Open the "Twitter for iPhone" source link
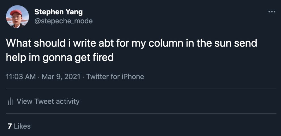This screenshot has width=281, height=136. click(115, 76)
